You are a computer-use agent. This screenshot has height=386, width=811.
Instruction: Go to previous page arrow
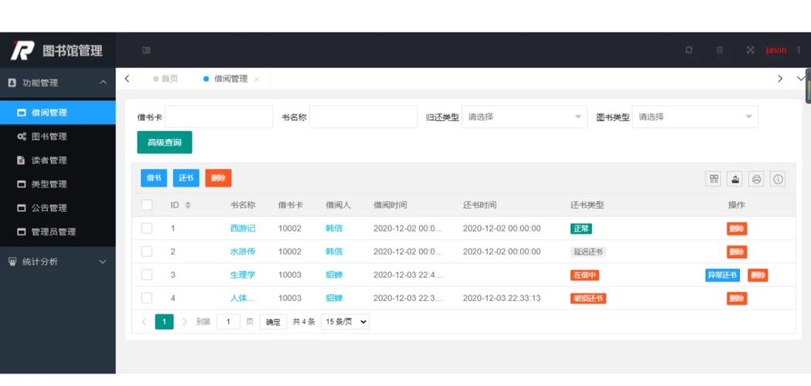click(145, 321)
